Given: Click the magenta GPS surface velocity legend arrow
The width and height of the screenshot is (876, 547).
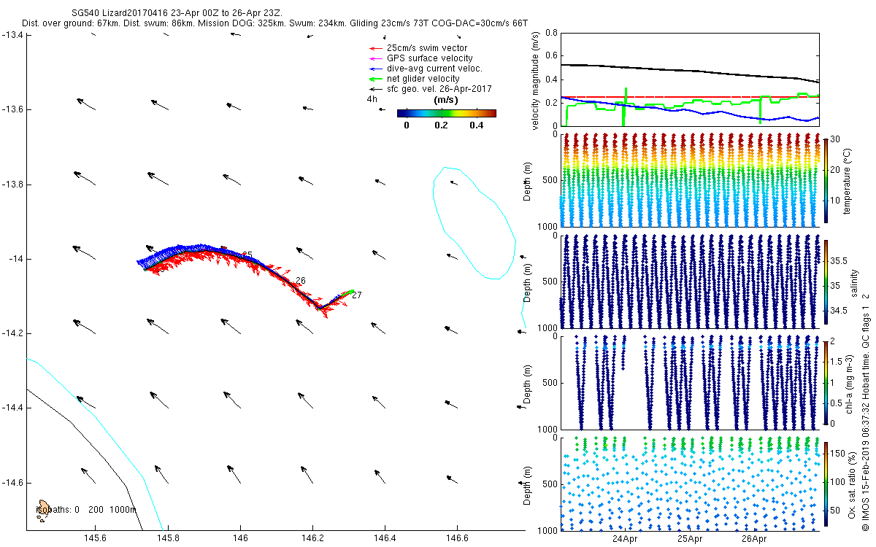Looking at the screenshot, I should click(x=376, y=58).
